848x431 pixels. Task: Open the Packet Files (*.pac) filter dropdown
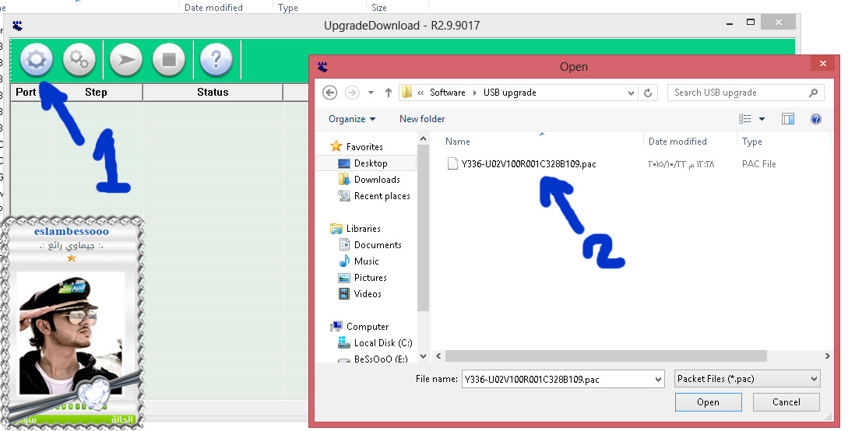(748, 379)
